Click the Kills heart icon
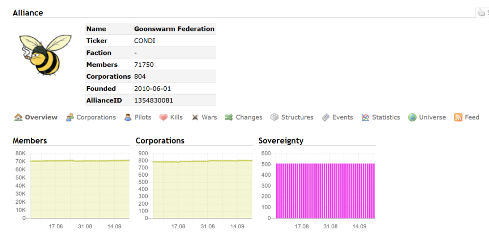This screenshot has height=238, width=489. 163,118
